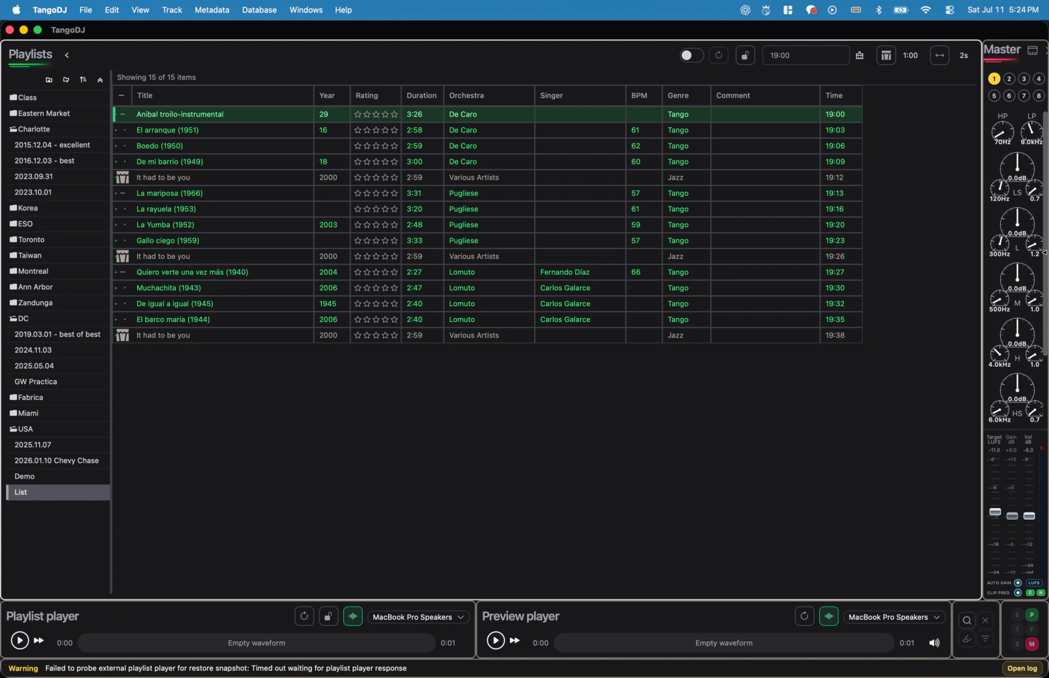Click Playlist player reload icon
Viewport: 1049px width, 678px height.
[x=304, y=616]
